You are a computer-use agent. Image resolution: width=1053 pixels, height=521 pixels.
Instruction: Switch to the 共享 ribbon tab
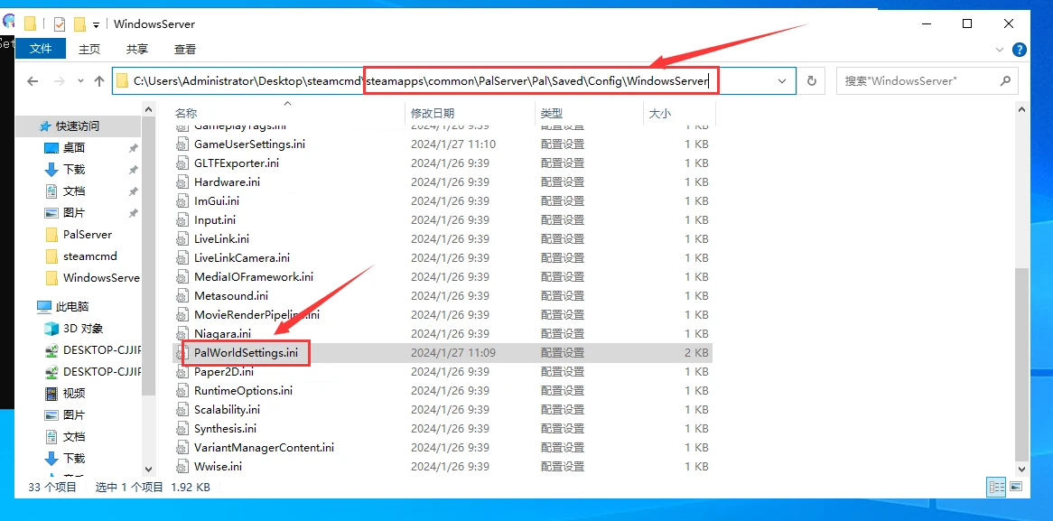(x=137, y=49)
